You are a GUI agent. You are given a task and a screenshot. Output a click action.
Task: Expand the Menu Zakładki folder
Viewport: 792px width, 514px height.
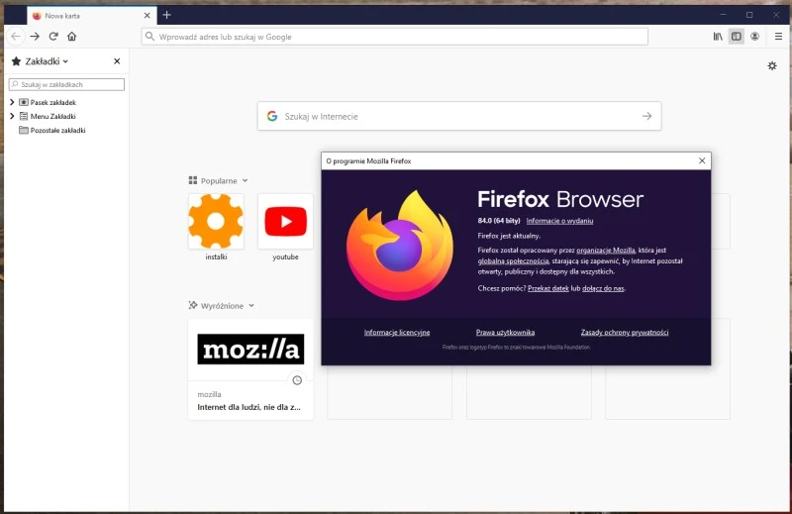pos(12,116)
